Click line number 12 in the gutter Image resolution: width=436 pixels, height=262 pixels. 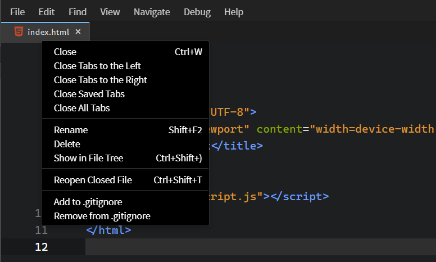pyautogui.click(x=42, y=247)
